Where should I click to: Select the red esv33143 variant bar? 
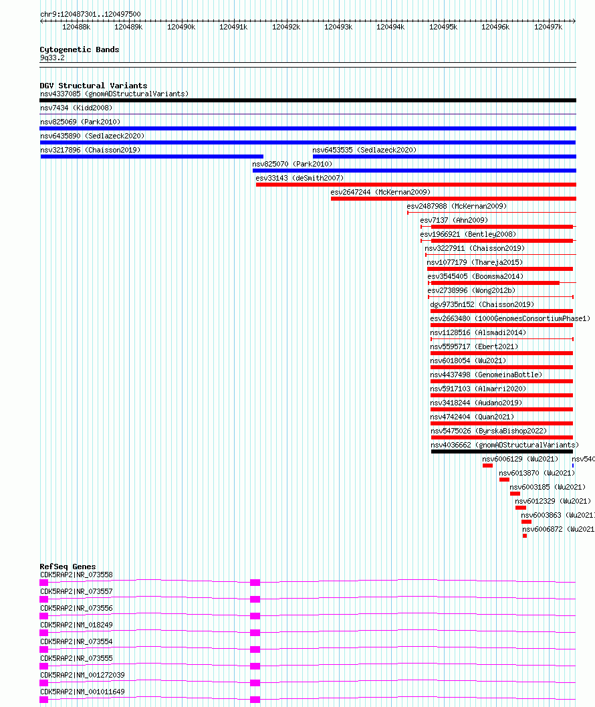416,185
